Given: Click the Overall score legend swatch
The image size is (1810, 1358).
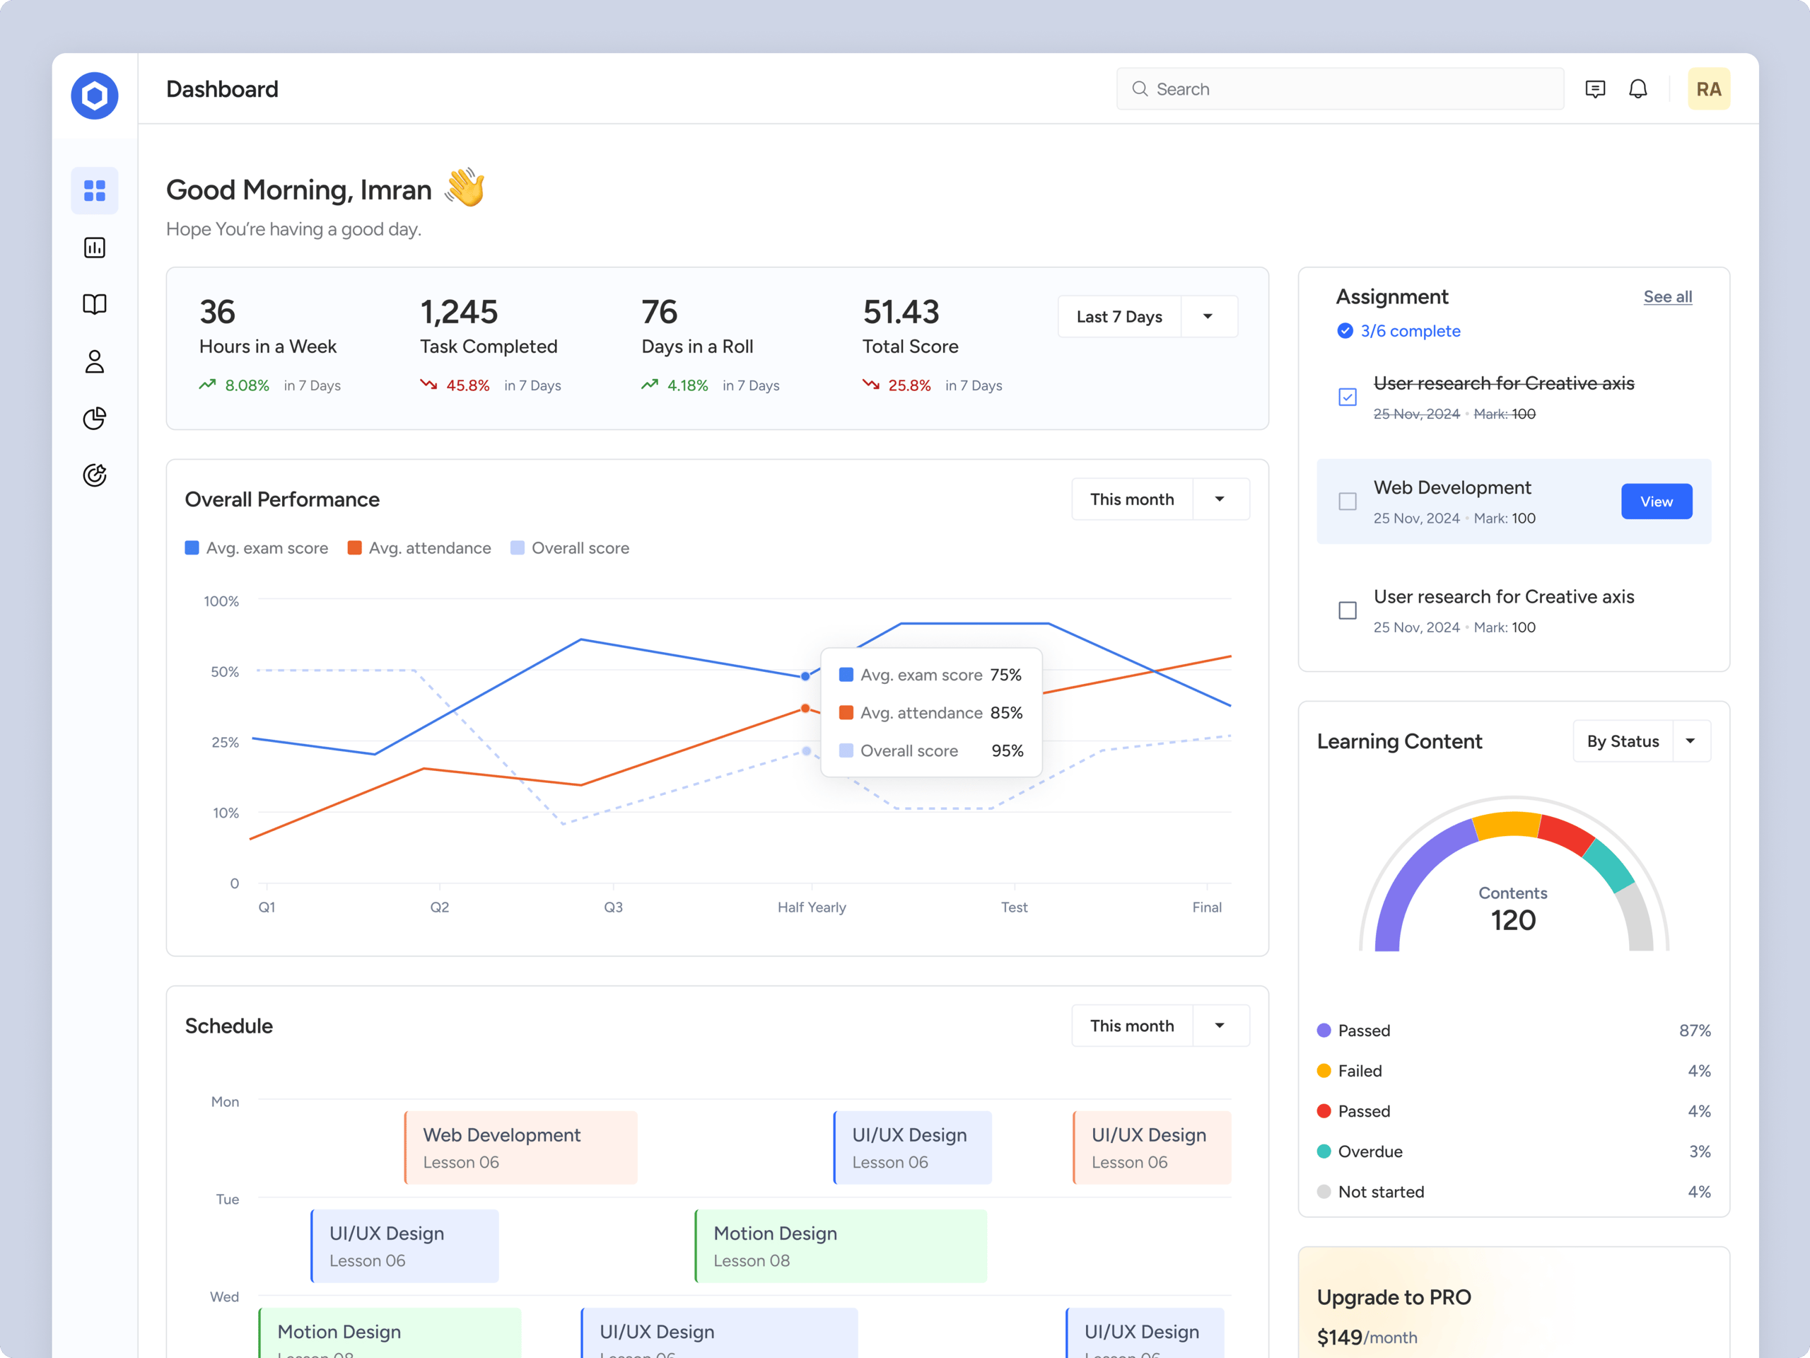Looking at the screenshot, I should 517,547.
